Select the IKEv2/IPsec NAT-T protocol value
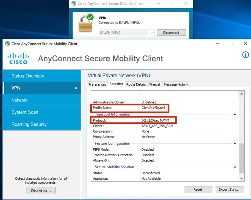Viewport: 251px width, 200px height. 155,120
